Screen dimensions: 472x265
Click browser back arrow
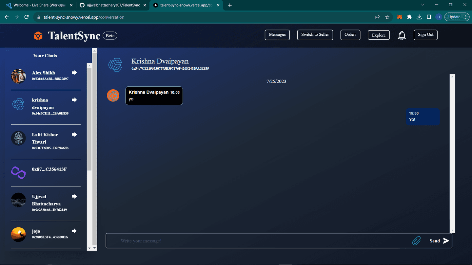tap(7, 17)
